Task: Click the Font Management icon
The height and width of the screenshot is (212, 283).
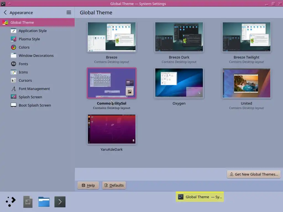Action: 14,89
